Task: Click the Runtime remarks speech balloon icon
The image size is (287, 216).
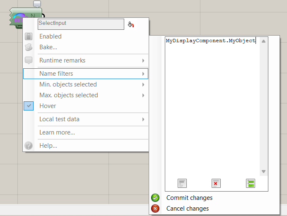Action: 29,60
